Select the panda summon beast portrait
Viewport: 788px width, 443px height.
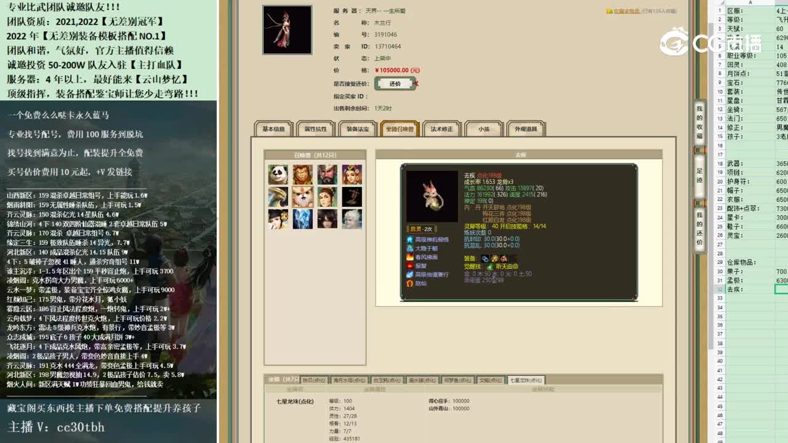click(x=278, y=175)
